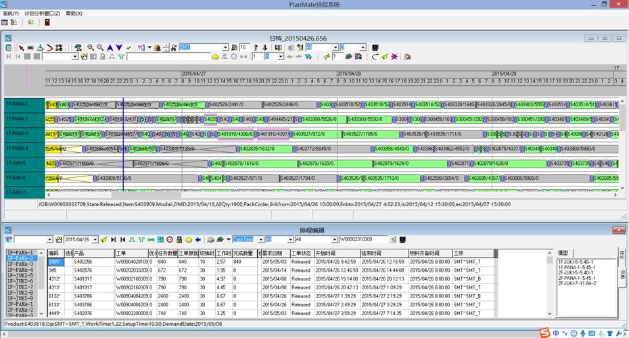Click the black up arrow beside value 10
The image size is (629, 338).
[x=256, y=47]
